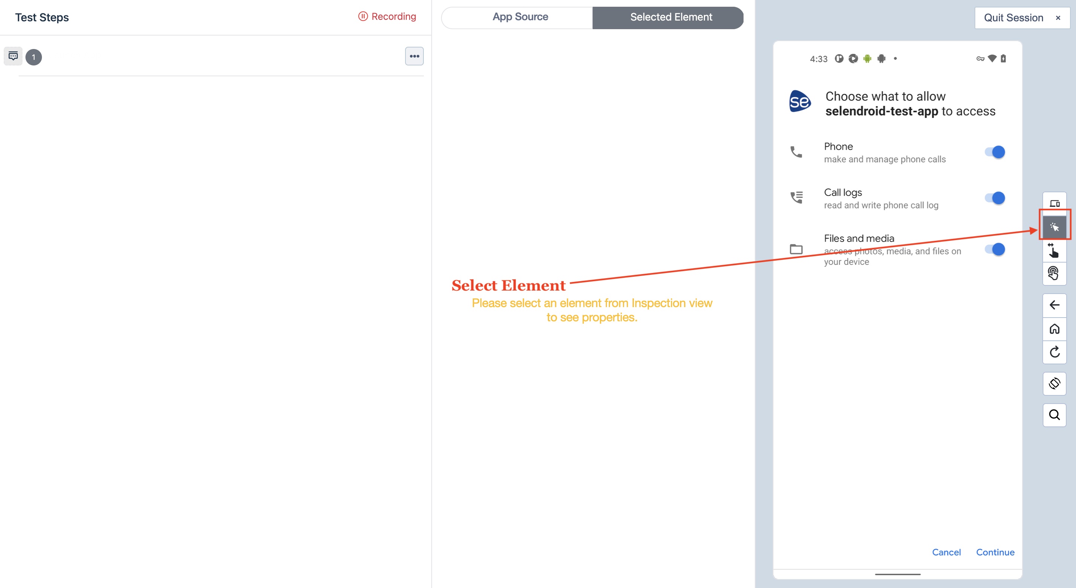Click the devices mode icon in side toolbar
This screenshot has height=588, width=1076.
[1054, 203]
